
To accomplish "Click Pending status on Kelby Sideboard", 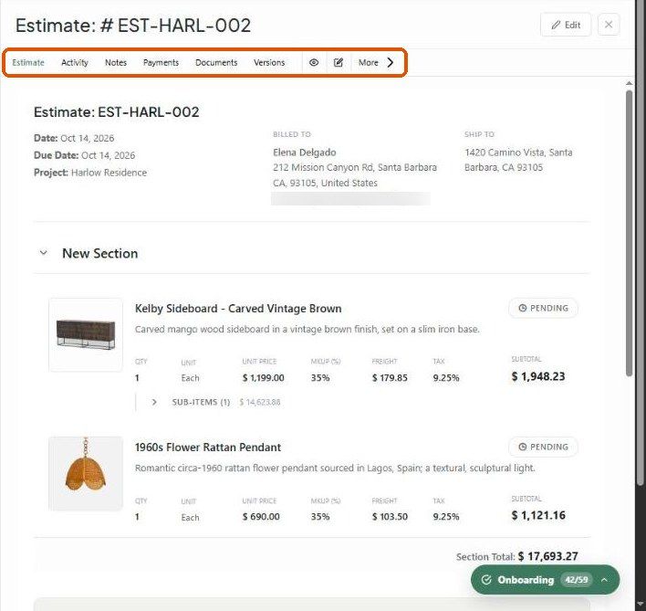I will point(543,308).
